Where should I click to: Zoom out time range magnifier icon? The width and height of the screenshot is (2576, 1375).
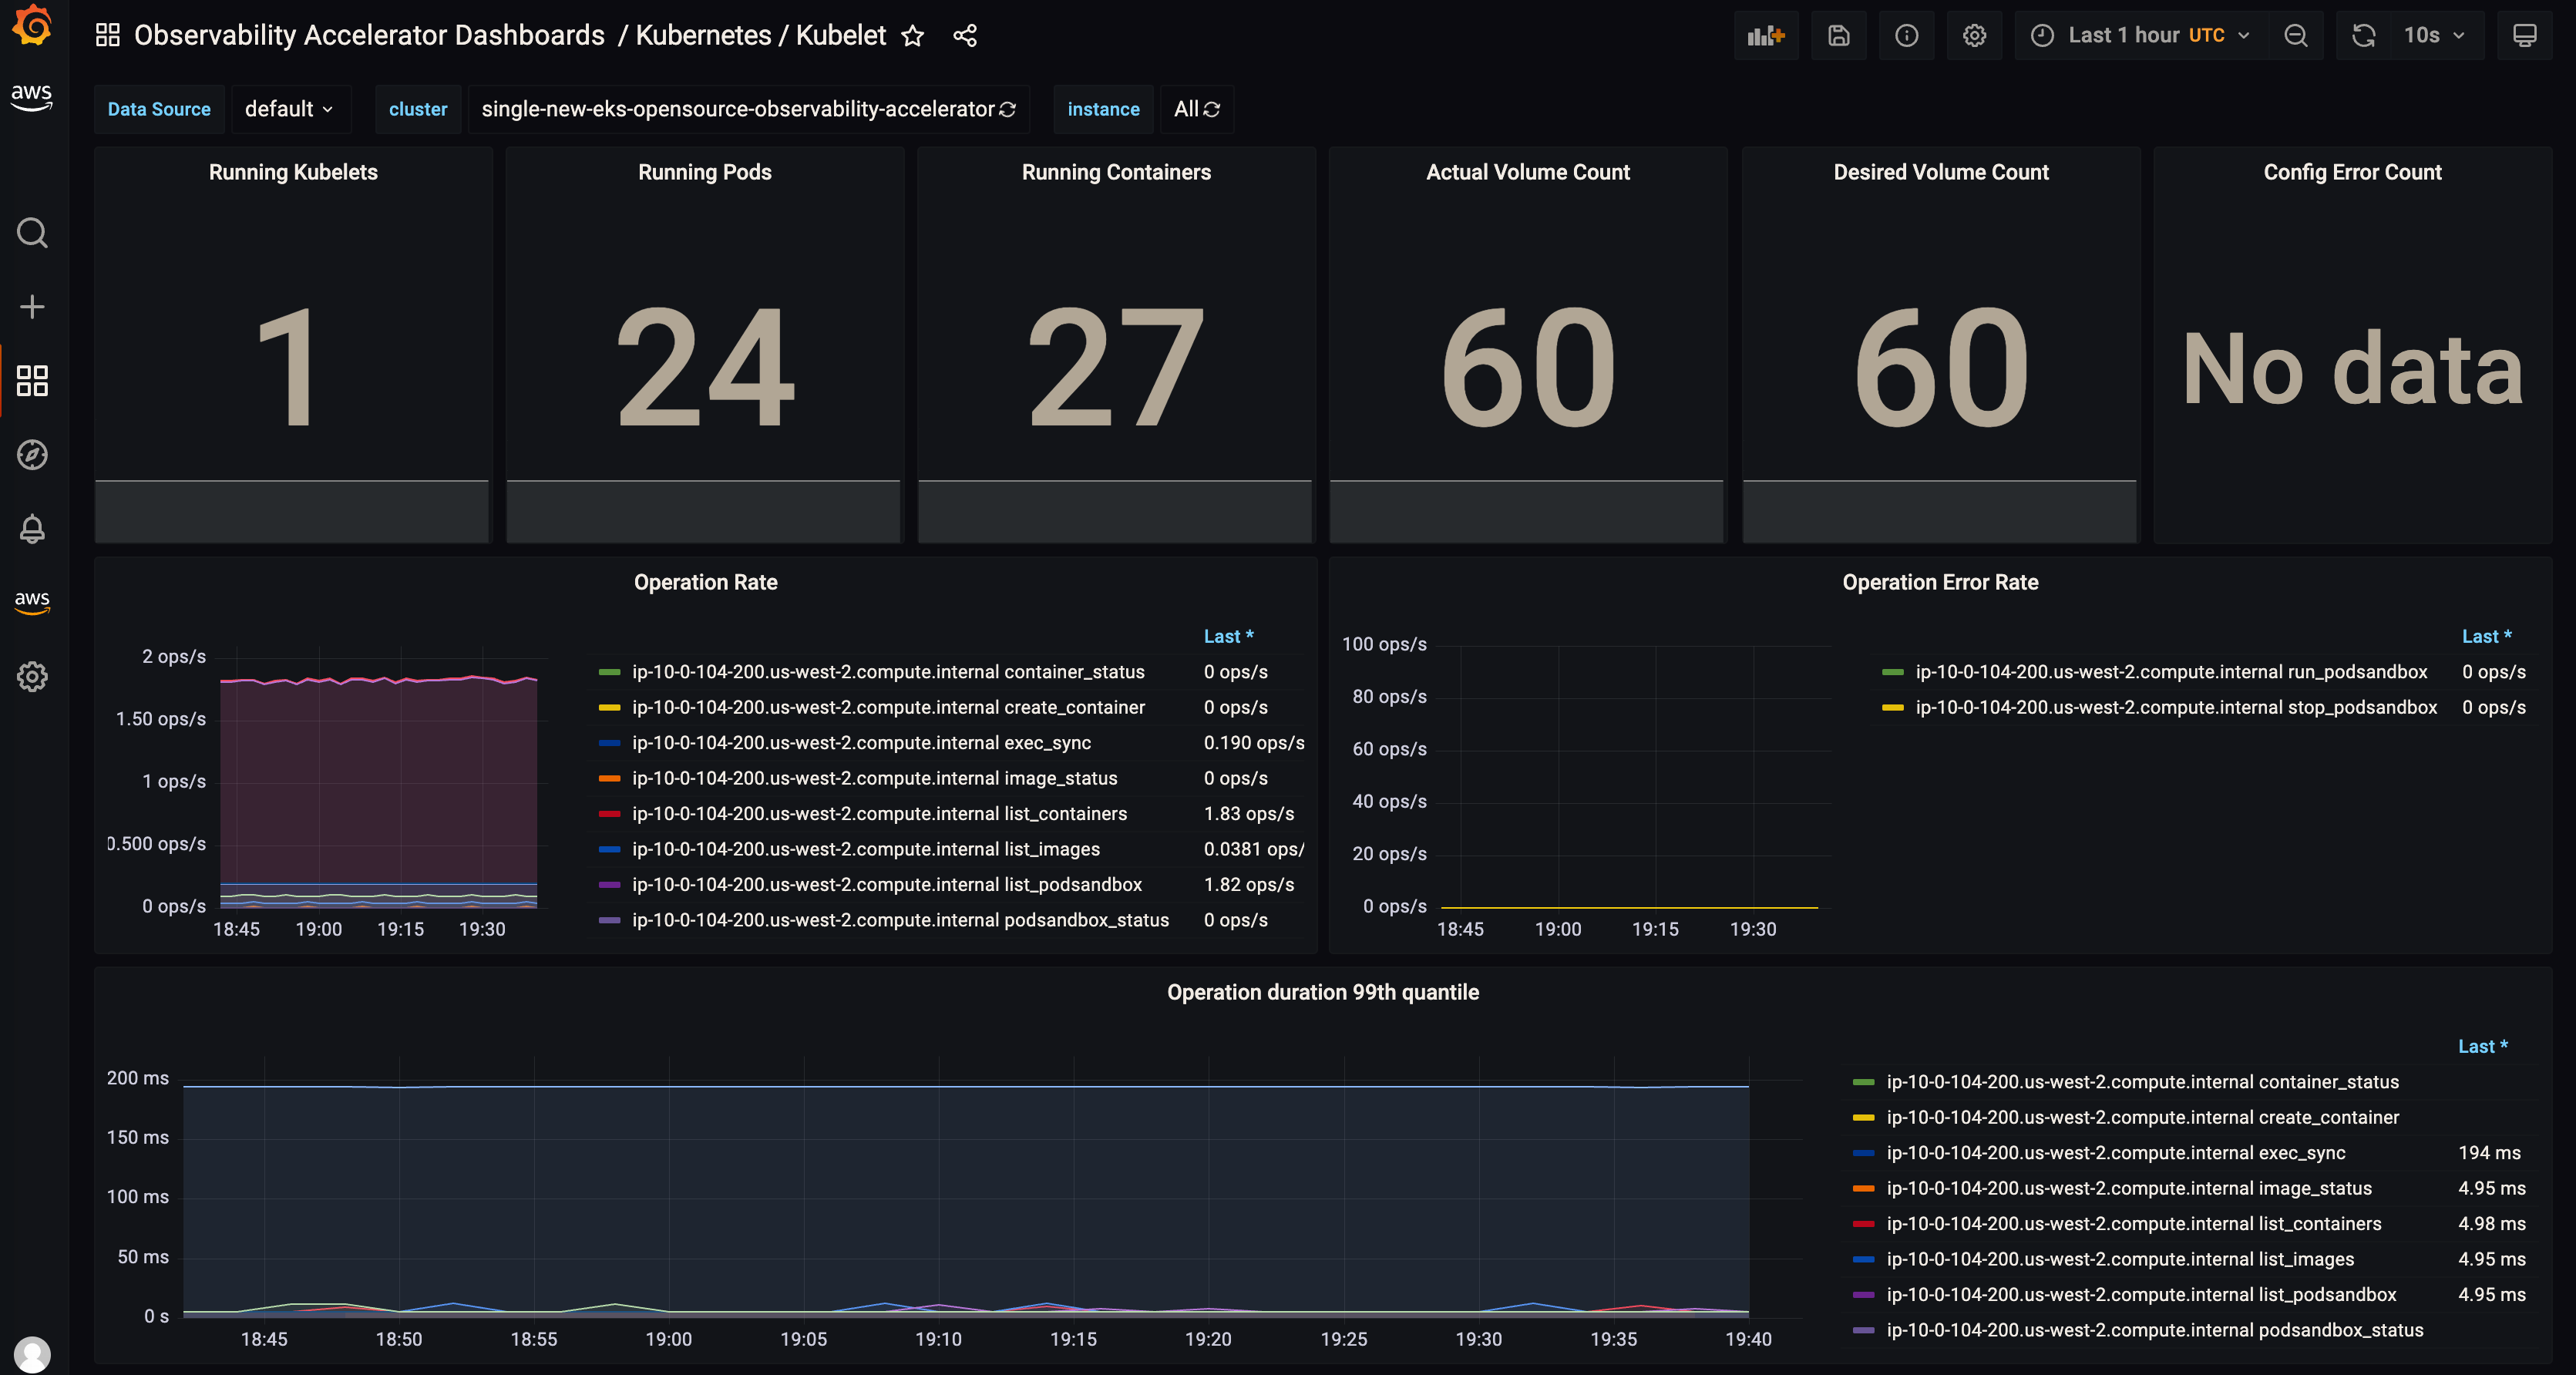(2296, 36)
